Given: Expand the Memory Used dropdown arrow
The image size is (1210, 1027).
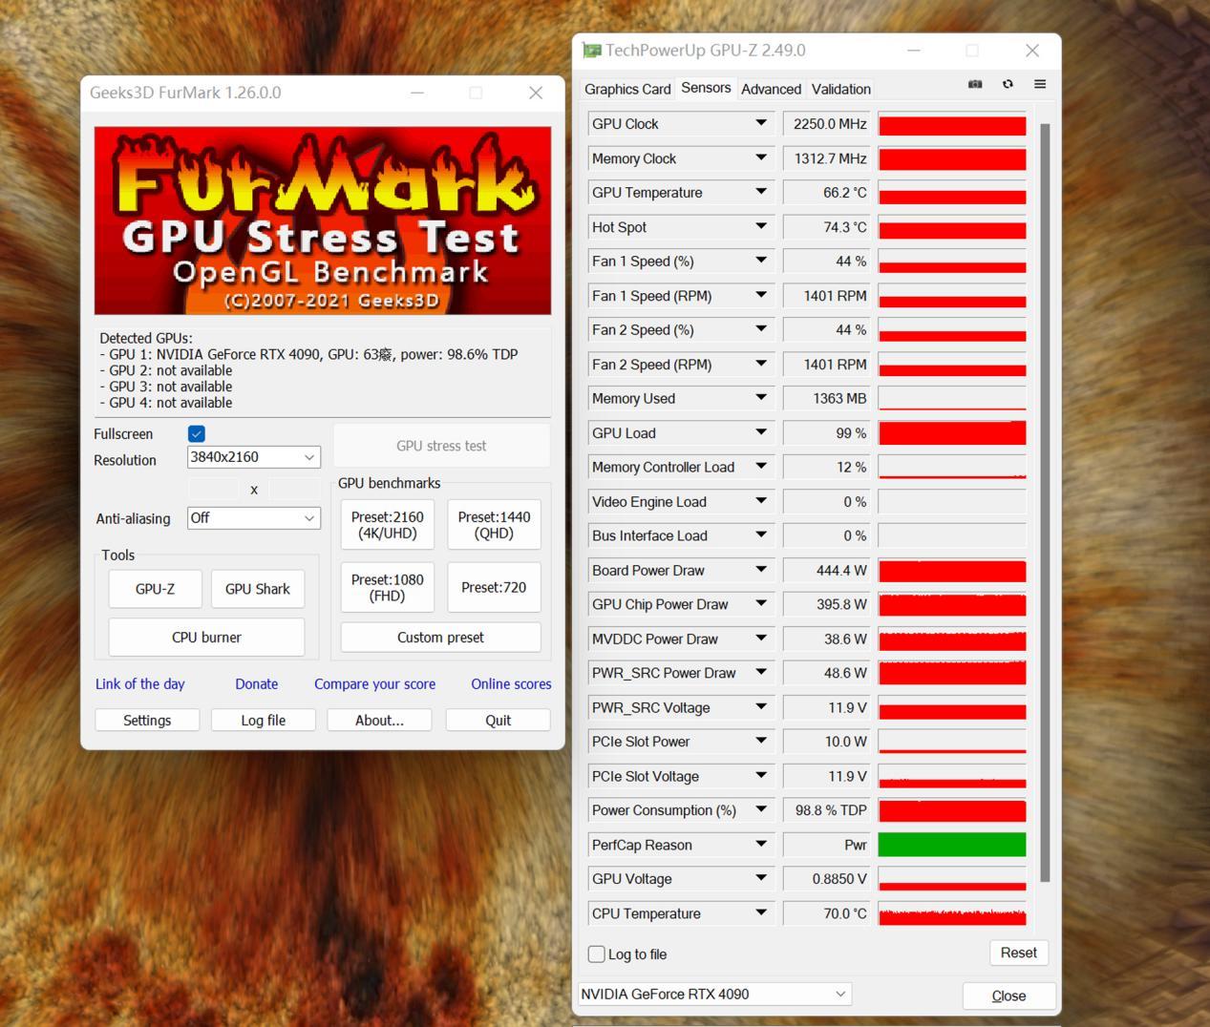Looking at the screenshot, I should pyautogui.click(x=761, y=398).
